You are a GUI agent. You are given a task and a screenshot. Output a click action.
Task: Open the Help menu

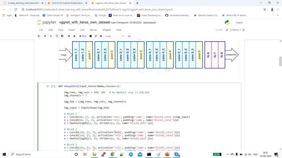pos(119,30)
